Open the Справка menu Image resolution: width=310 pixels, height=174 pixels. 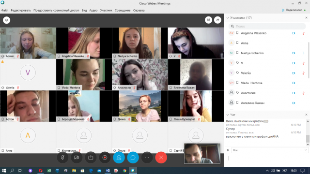click(x=139, y=10)
